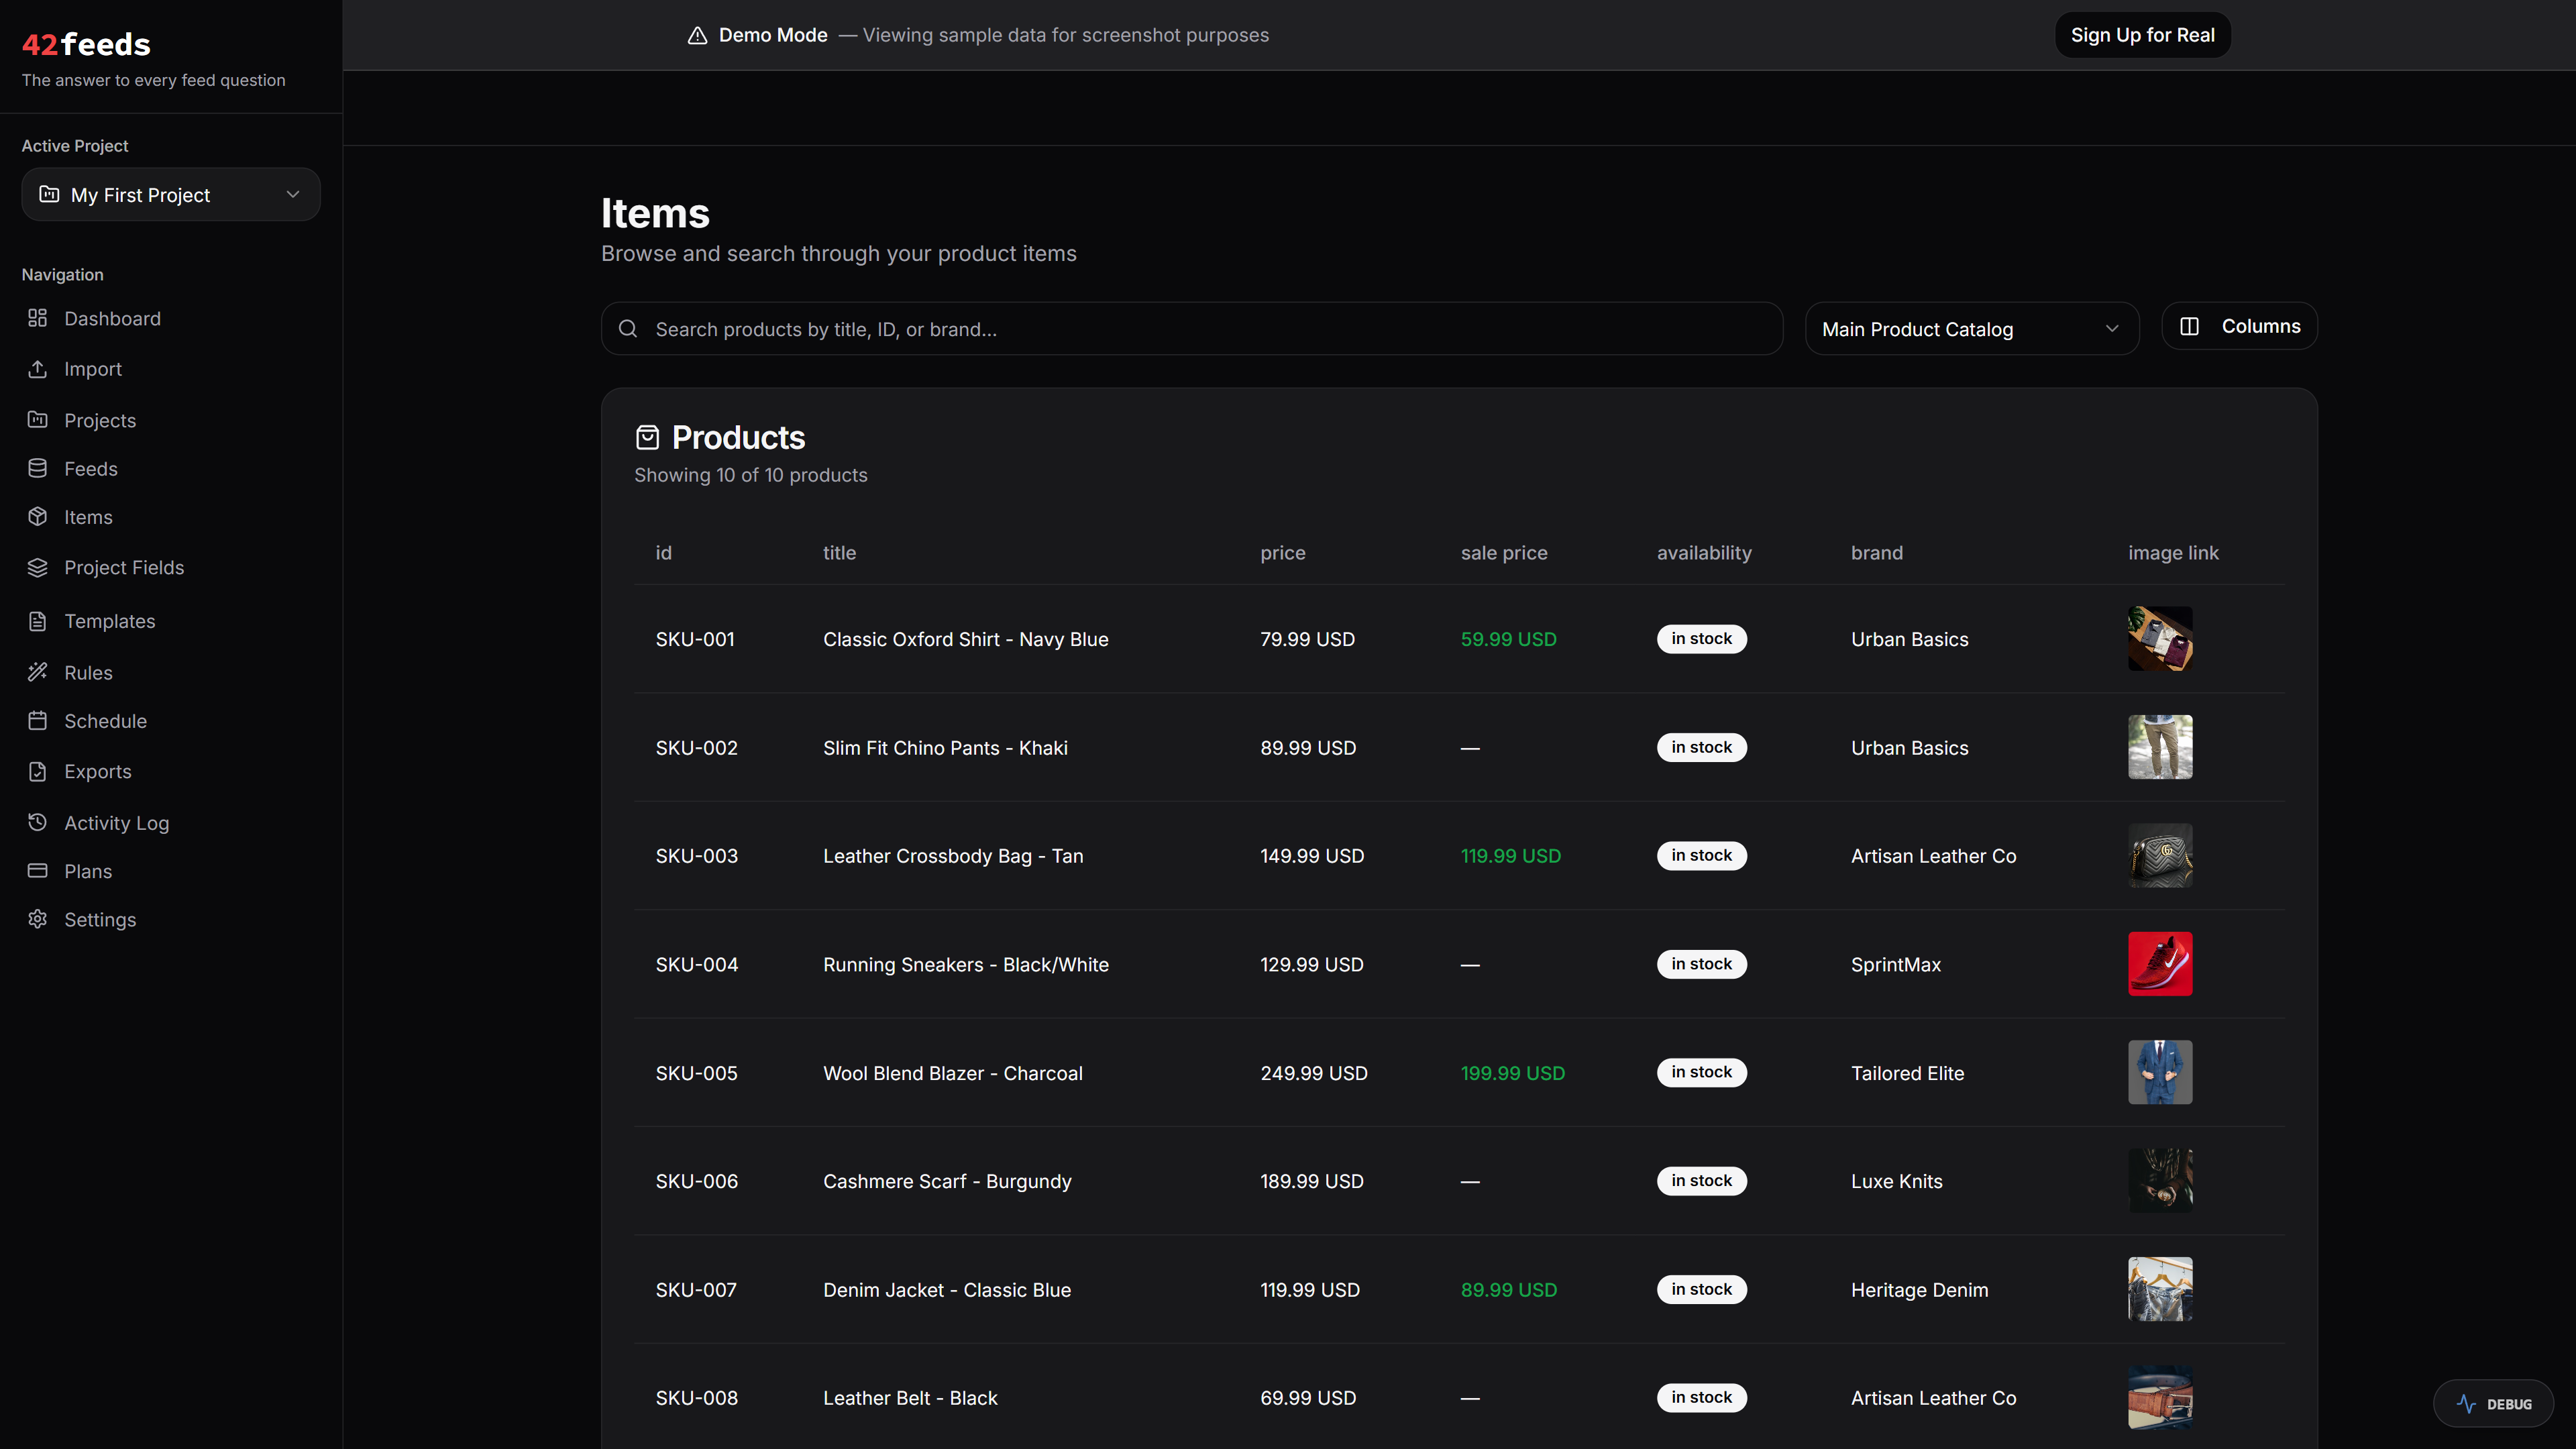Click the Sign Up for Real button
The height and width of the screenshot is (1449, 2576).
pyautogui.click(x=2142, y=34)
